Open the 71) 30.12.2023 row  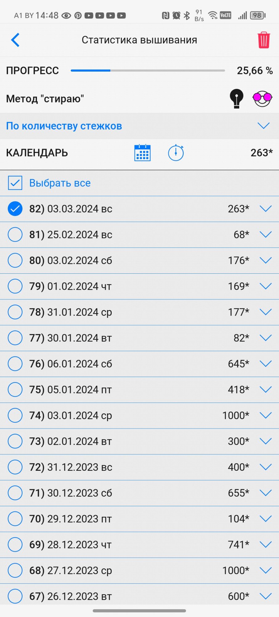tap(123, 493)
